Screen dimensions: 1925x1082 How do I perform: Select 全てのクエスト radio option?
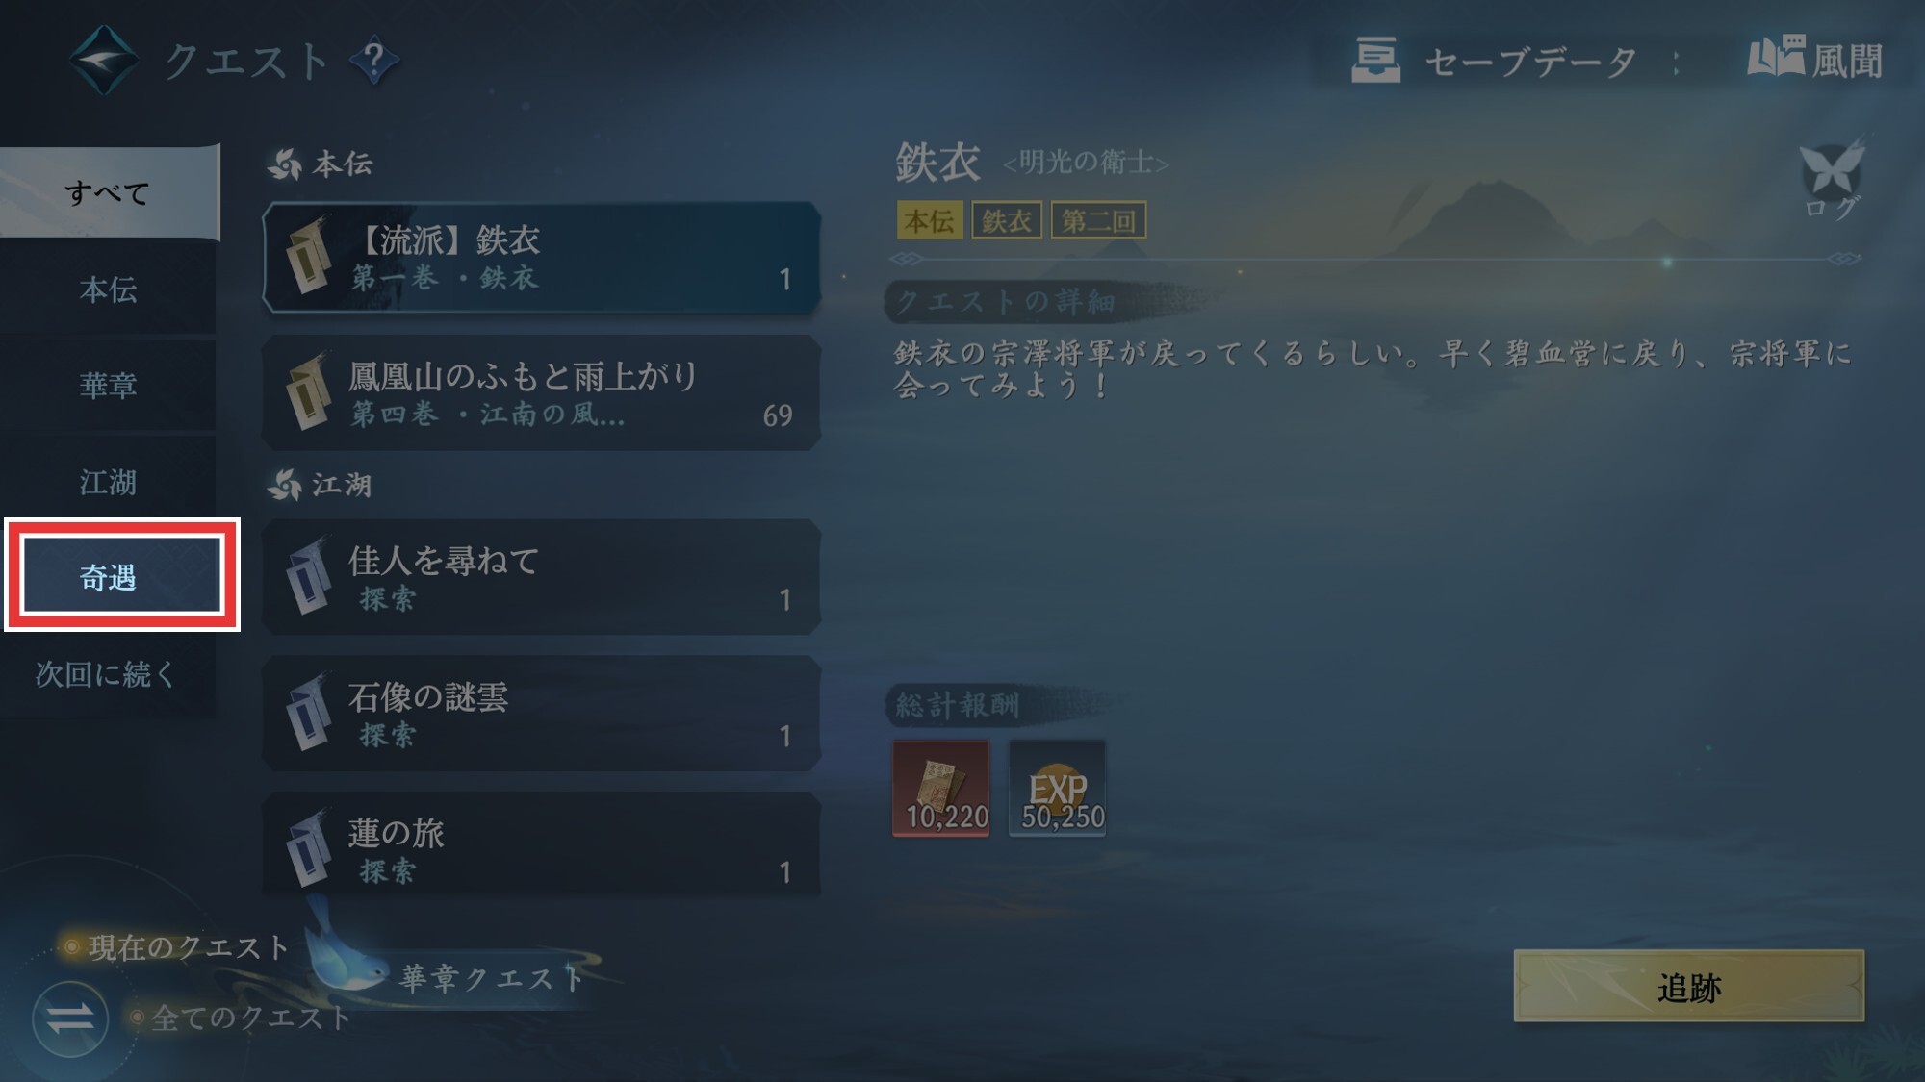click(x=239, y=1018)
